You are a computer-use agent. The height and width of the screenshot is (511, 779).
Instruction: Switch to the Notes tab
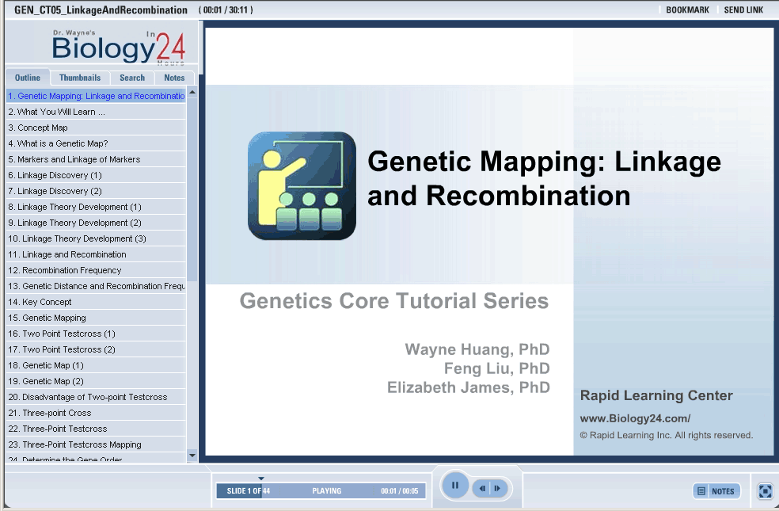point(174,78)
